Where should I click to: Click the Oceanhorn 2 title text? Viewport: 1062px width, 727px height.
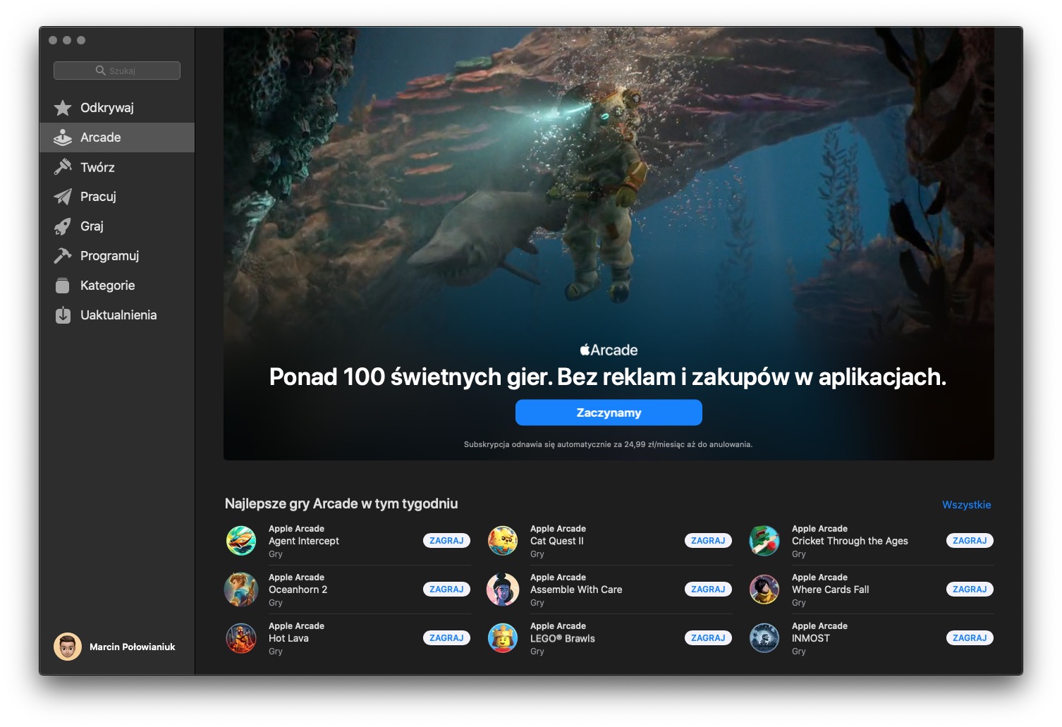coord(298,589)
